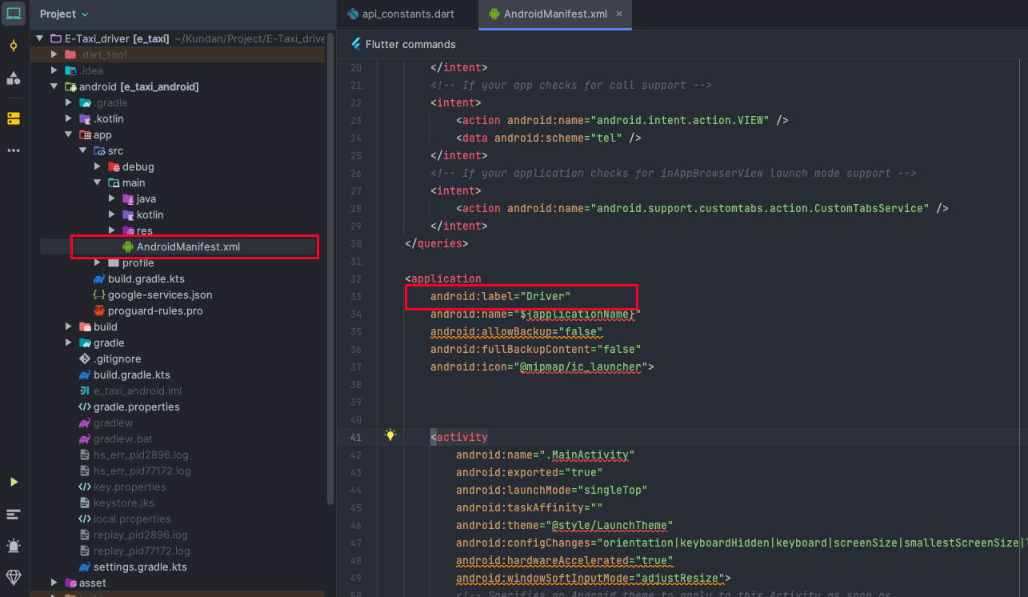
Task: Expand the .dart_tool folder
Action: (54, 54)
